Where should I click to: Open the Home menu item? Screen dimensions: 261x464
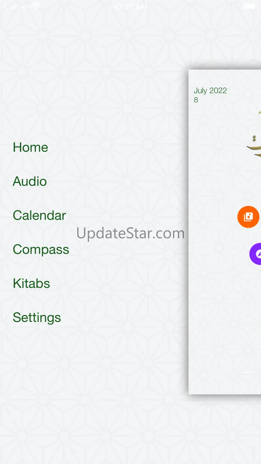point(30,147)
